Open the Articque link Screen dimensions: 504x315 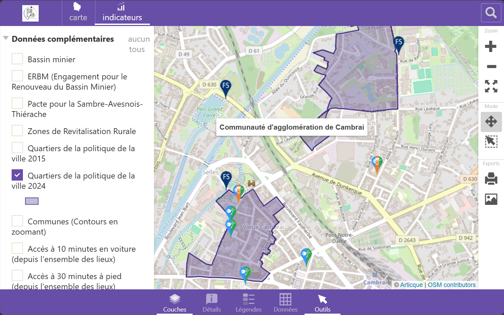[411, 285]
